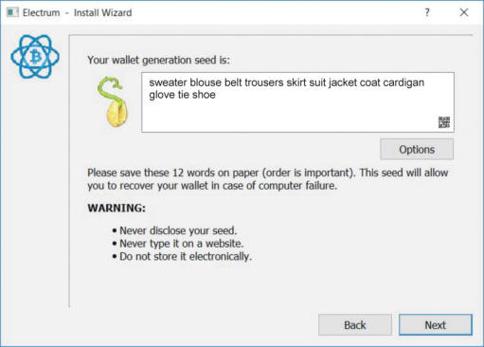Open the seed Options button

pos(417,149)
